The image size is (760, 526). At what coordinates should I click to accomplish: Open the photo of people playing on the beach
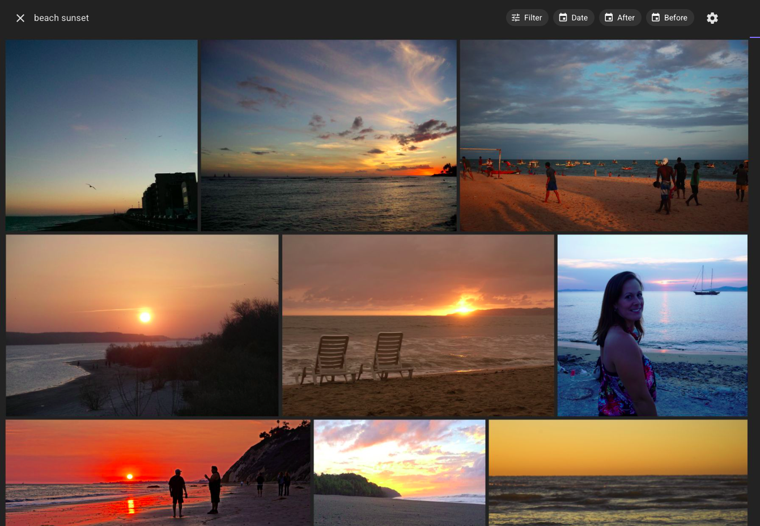pyautogui.click(x=604, y=135)
